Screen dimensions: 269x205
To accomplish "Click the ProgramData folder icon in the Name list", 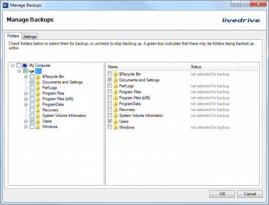I will (115, 104).
